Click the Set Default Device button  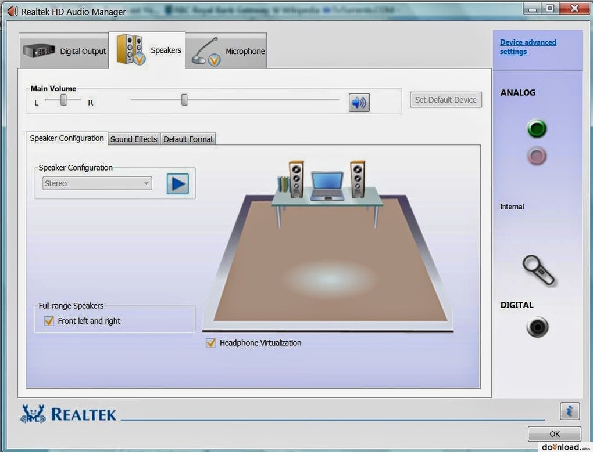click(446, 100)
